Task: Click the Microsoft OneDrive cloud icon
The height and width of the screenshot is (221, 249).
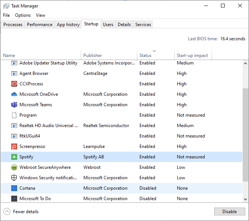Action: tap(14, 94)
